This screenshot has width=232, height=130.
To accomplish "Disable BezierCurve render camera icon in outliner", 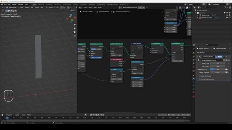I will 229,15.
